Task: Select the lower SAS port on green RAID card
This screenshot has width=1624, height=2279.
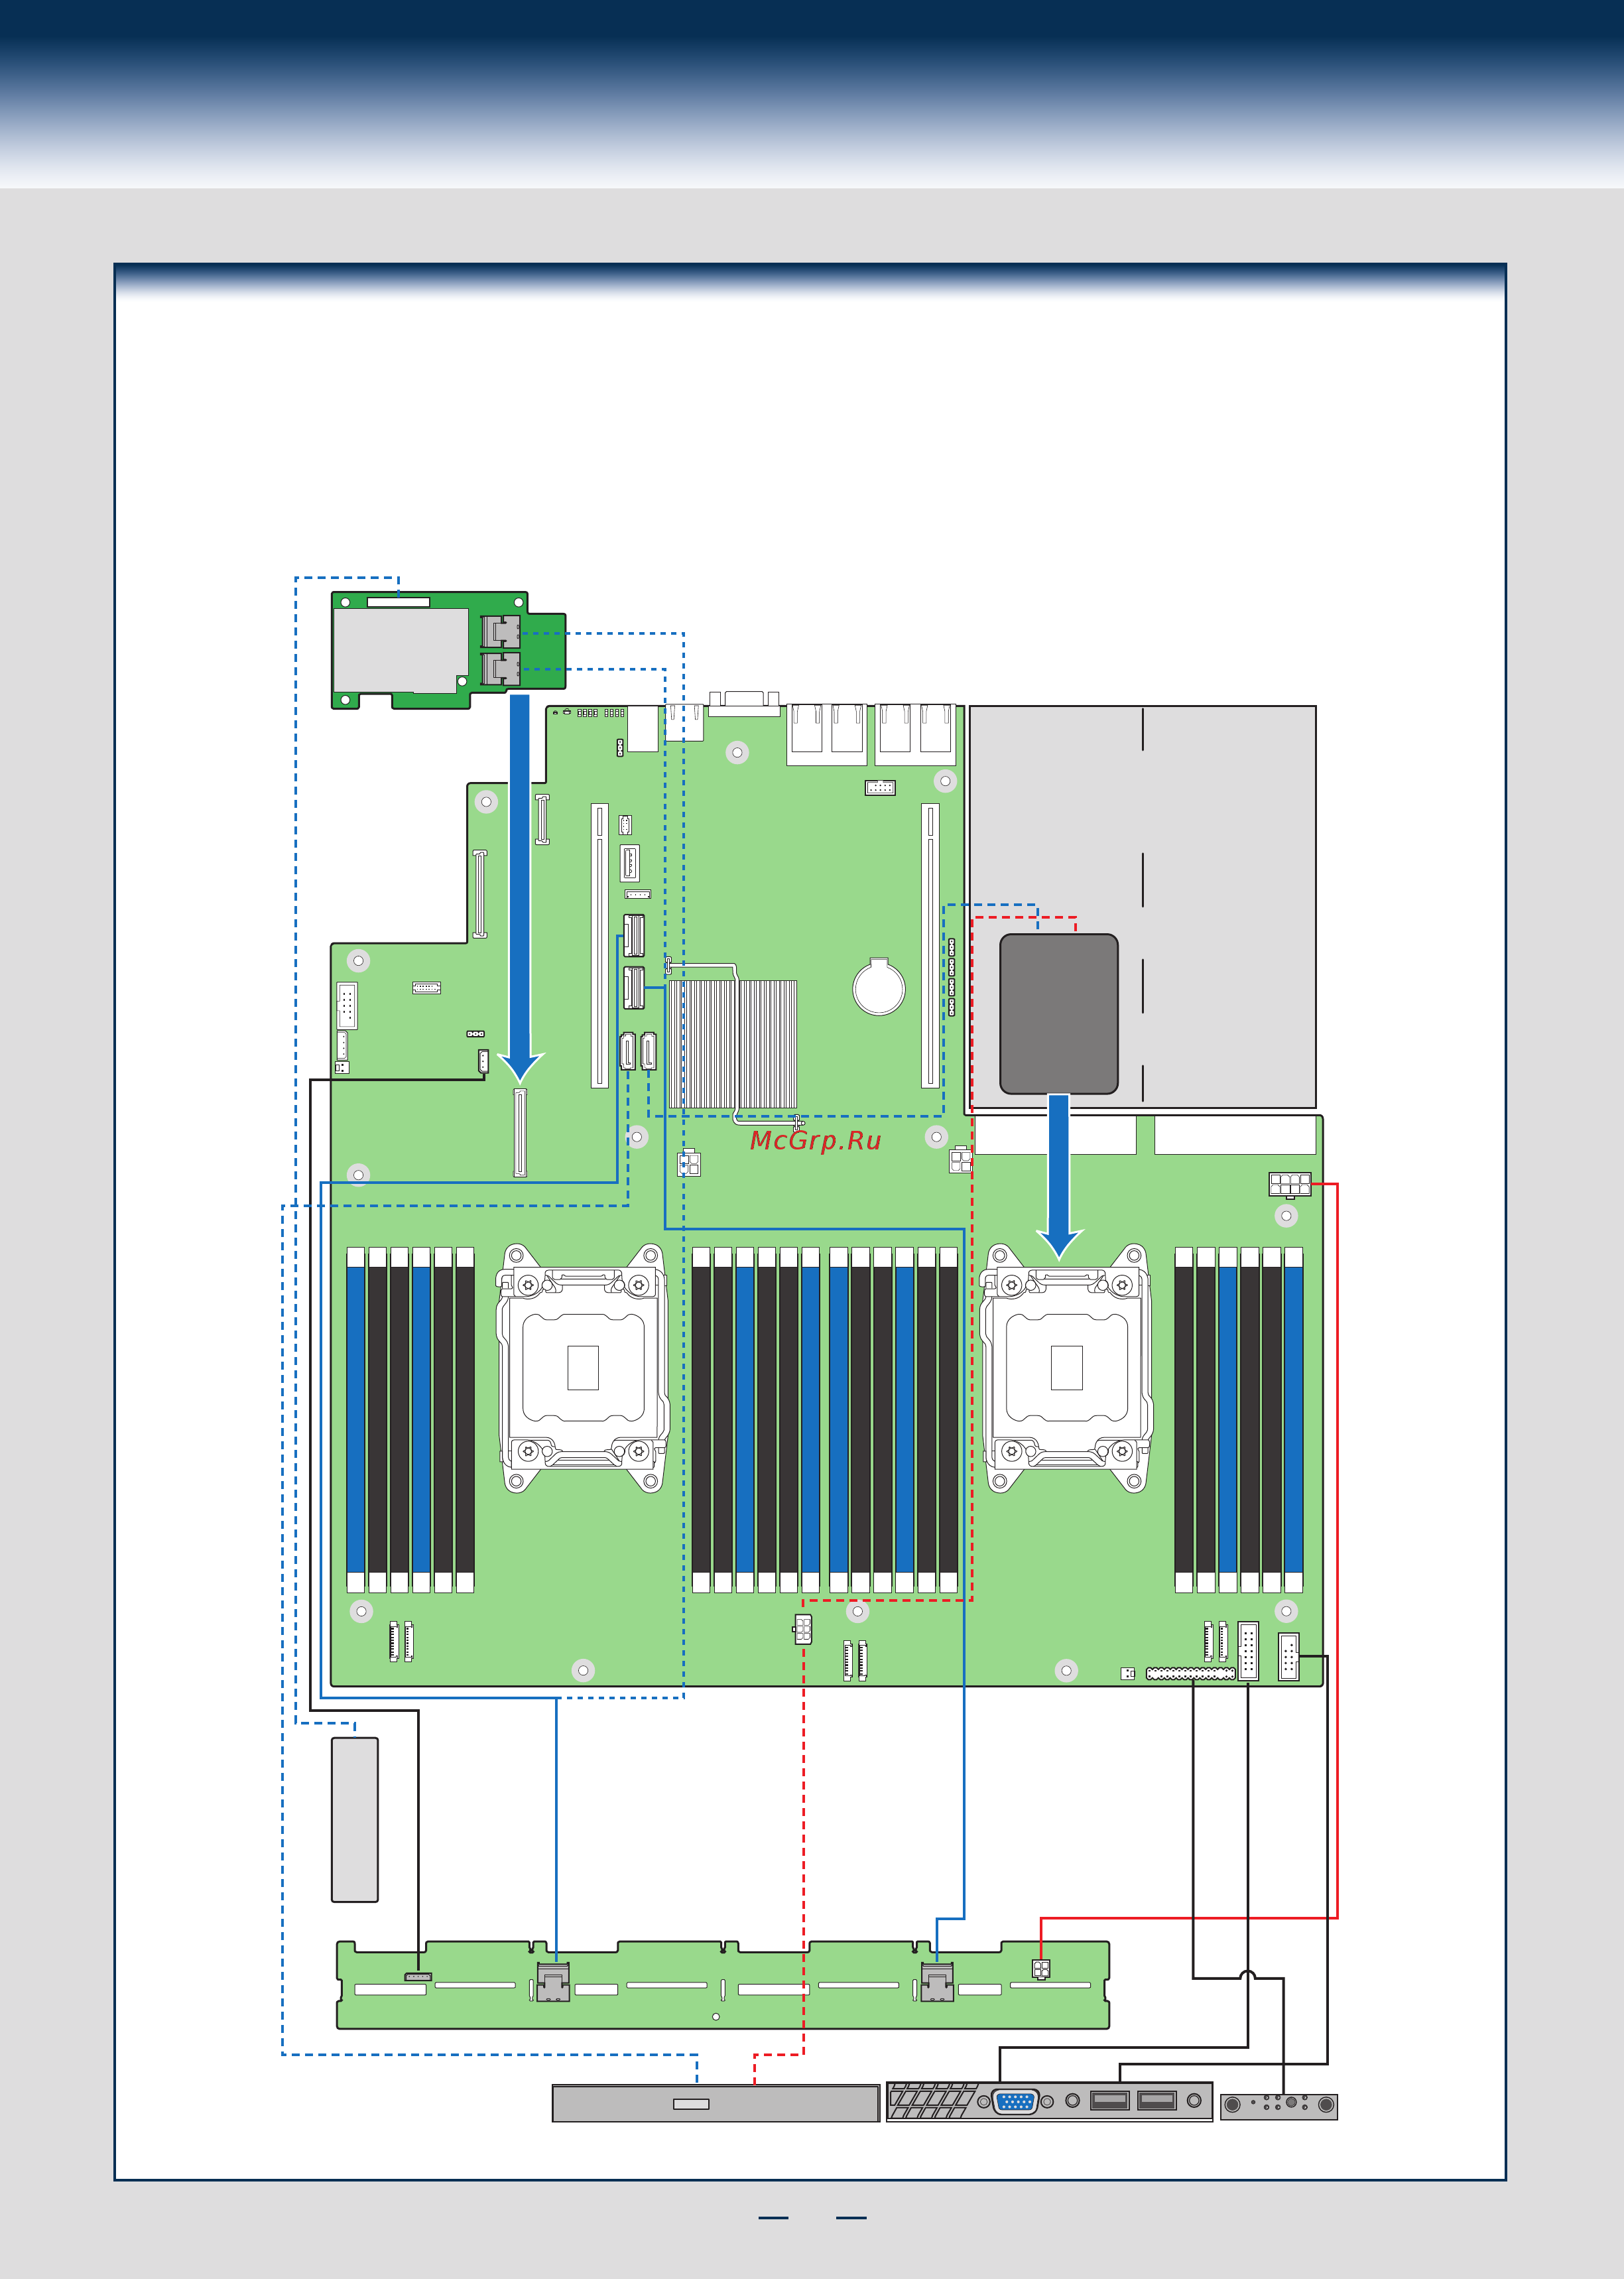Action: click(501, 668)
